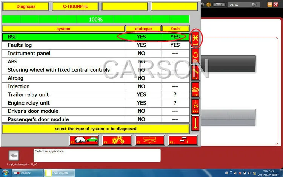Select the Engine relay unit row
Image resolution: width=283 pixels, height=177 pixels.
click(x=95, y=103)
